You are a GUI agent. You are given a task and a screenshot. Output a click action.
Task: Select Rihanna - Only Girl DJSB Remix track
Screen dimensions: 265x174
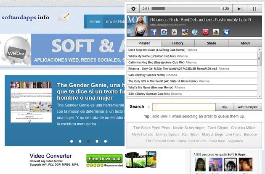pyautogui.click(x=192, y=69)
